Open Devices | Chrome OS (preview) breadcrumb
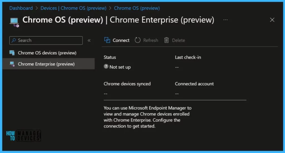285x153 pixels. coord(73,8)
